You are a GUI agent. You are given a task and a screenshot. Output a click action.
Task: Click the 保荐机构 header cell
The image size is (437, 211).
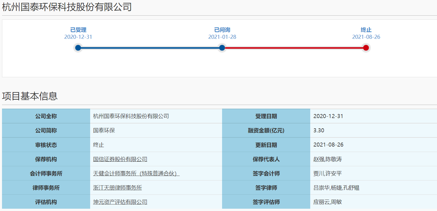pyautogui.click(x=46, y=159)
